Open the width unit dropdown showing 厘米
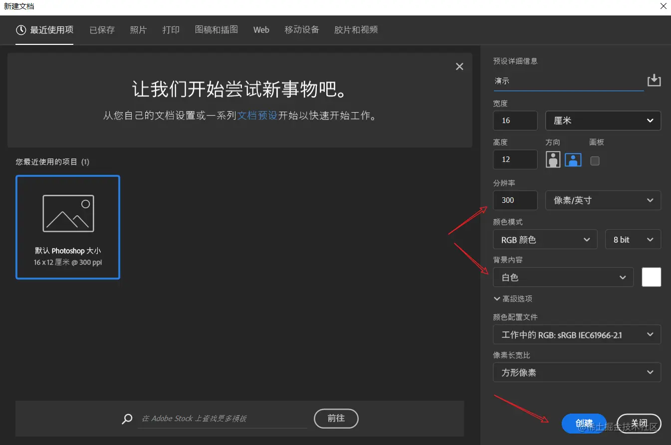Screen dimensions: 671x445 pyautogui.click(x=603, y=121)
